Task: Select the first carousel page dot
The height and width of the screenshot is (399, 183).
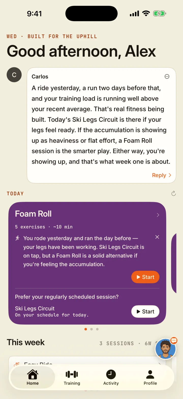Action: (86, 329)
